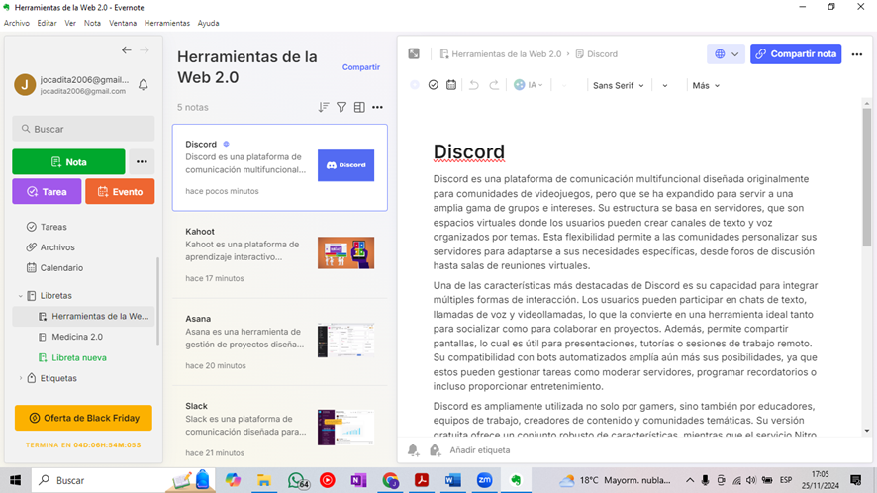Show hidden system tray icons
The width and height of the screenshot is (877, 493).
[690, 480]
